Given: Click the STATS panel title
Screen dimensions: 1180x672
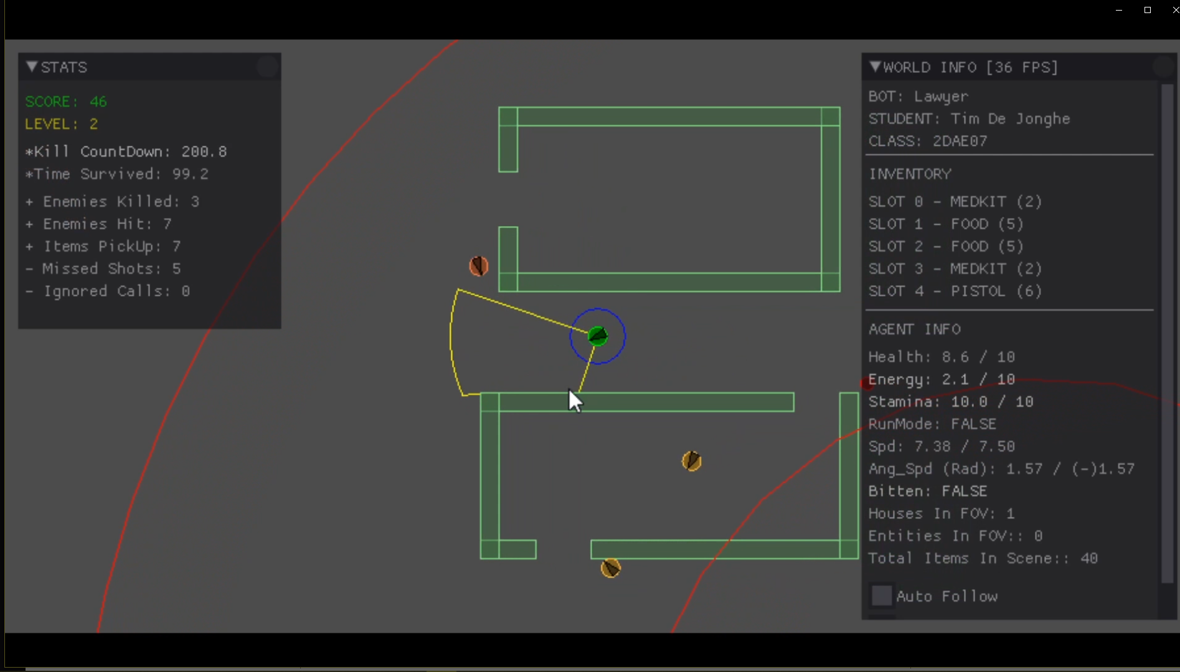Looking at the screenshot, I should (x=64, y=67).
